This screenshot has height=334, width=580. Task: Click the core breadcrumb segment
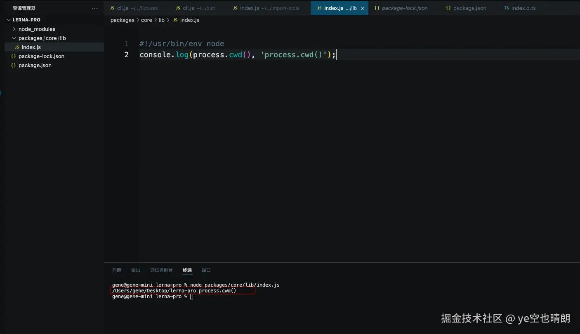146,20
